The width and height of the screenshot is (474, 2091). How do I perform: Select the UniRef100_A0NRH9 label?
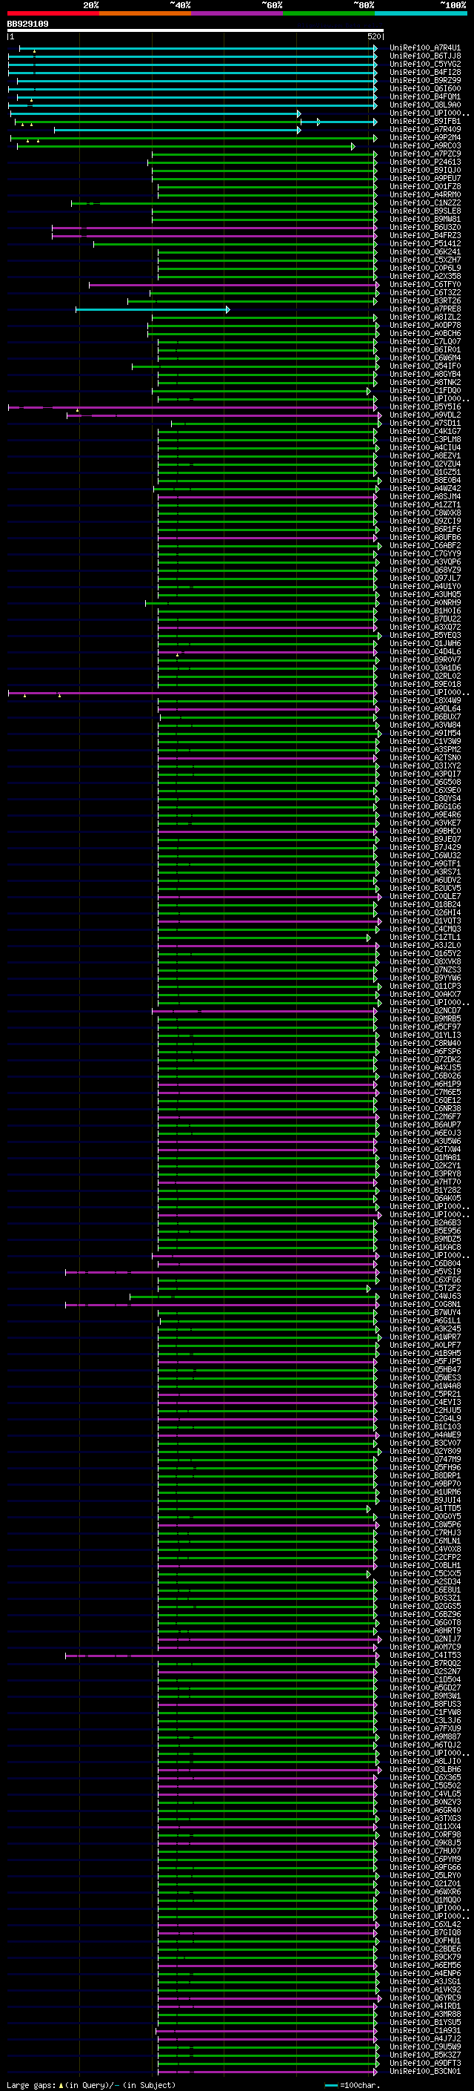click(x=424, y=603)
